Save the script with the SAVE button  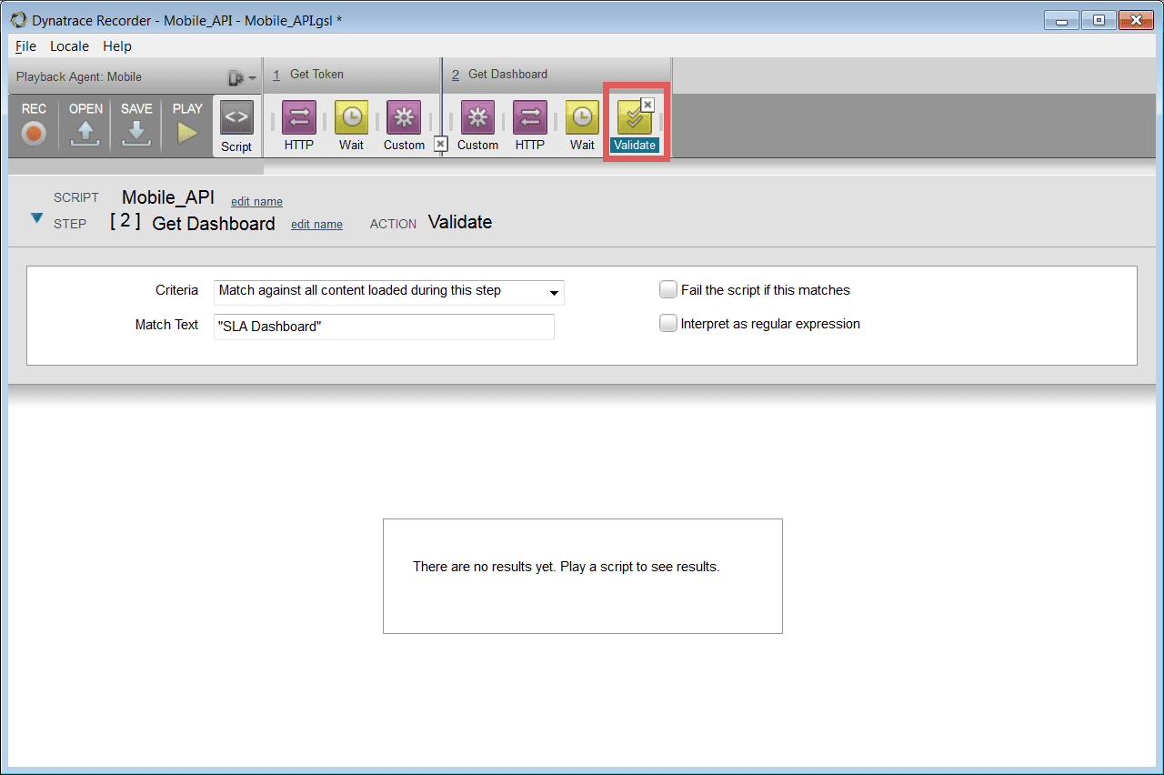point(136,125)
